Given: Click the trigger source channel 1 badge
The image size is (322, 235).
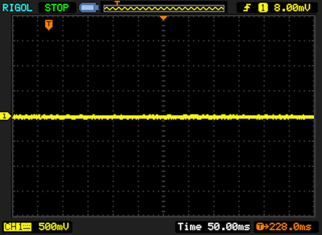Looking at the screenshot, I should [x=263, y=8].
